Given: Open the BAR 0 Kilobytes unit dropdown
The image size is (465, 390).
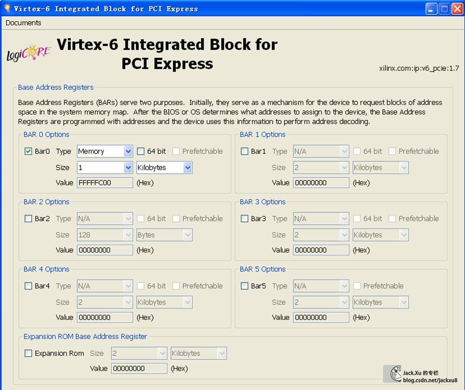Looking at the screenshot, I should 164,168.
